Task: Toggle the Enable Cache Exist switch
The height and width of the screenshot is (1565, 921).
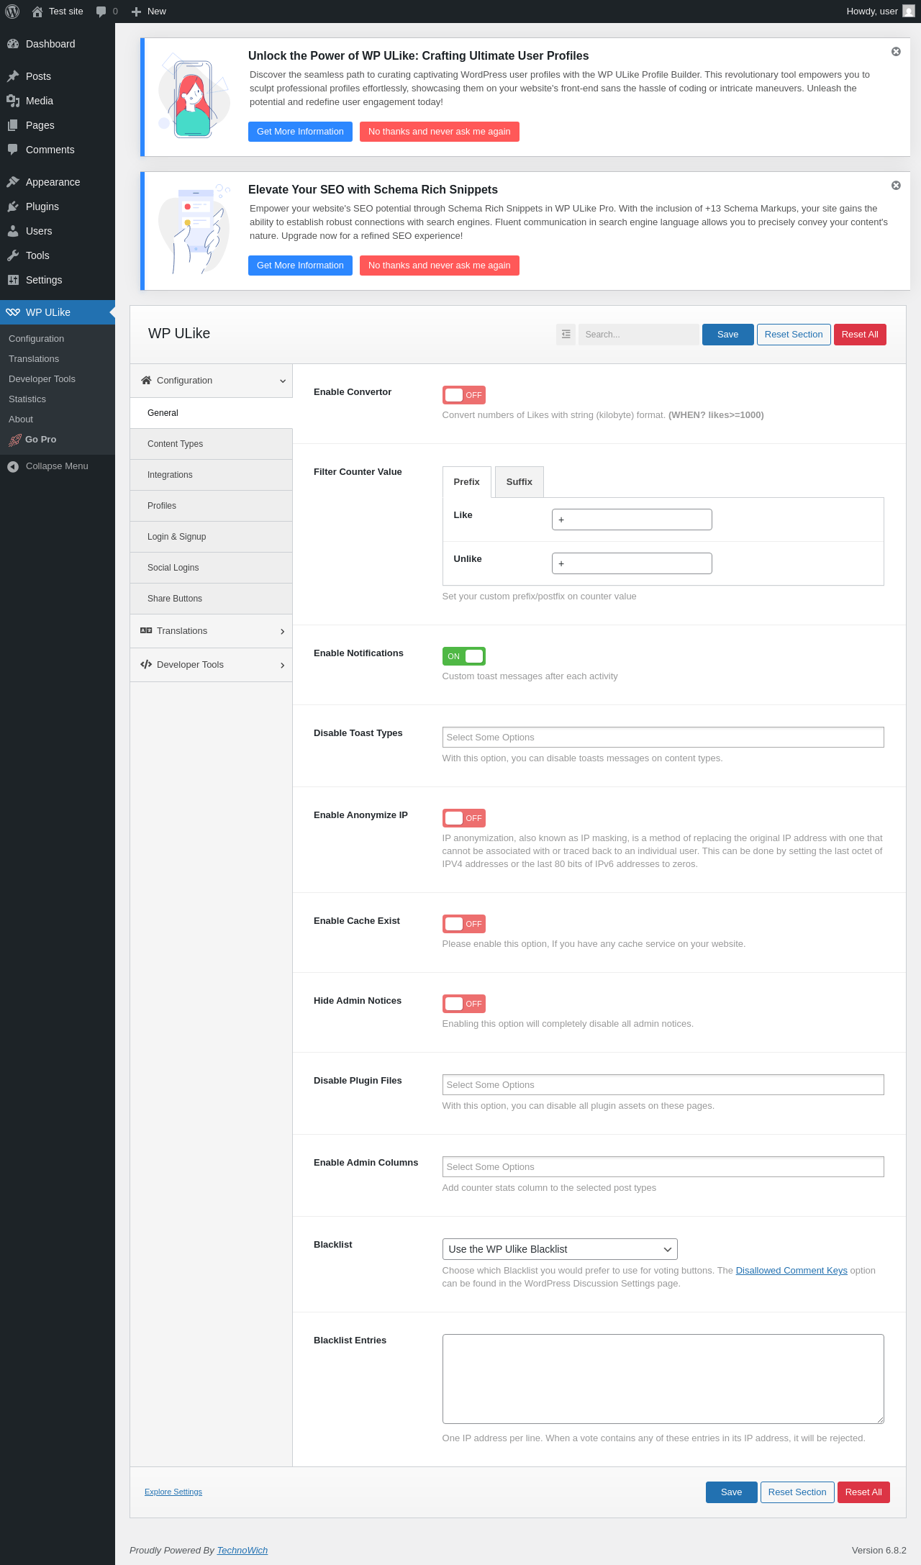Action: (x=464, y=924)
